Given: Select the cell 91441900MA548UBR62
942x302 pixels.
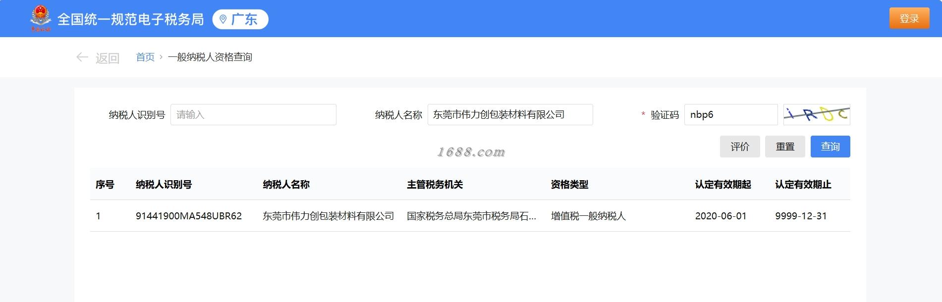Looking at the screenshot, I should point(189,216).
